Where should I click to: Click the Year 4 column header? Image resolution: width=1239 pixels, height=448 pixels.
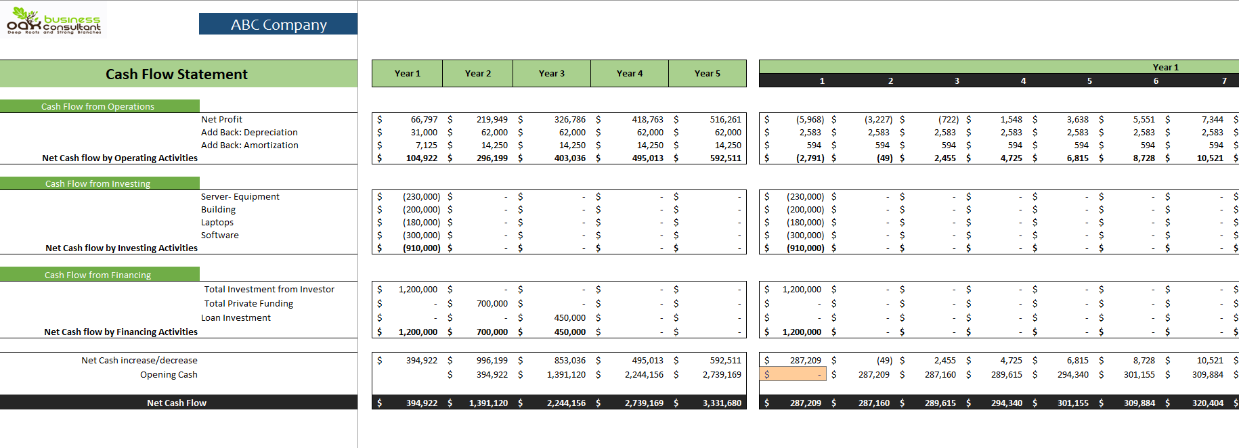(x=630, y=74)
